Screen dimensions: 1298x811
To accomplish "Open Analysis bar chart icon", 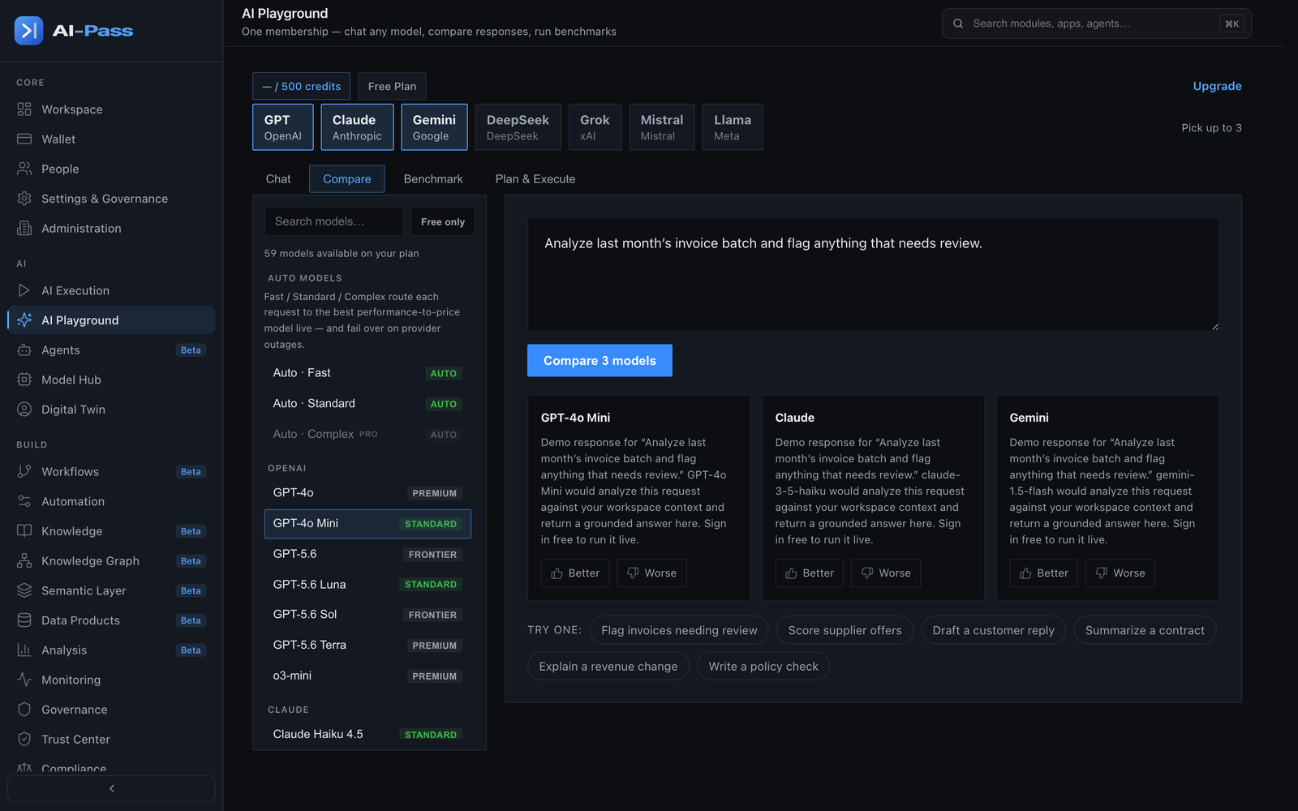I will coord(24,650).
